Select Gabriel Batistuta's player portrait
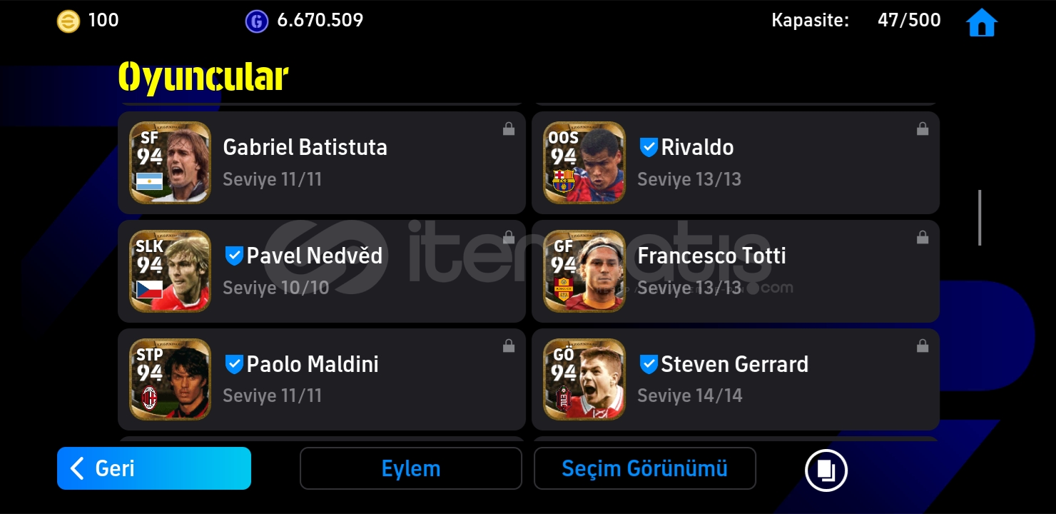The width and height of the screenshot is (1056, 514). (171, 163)
